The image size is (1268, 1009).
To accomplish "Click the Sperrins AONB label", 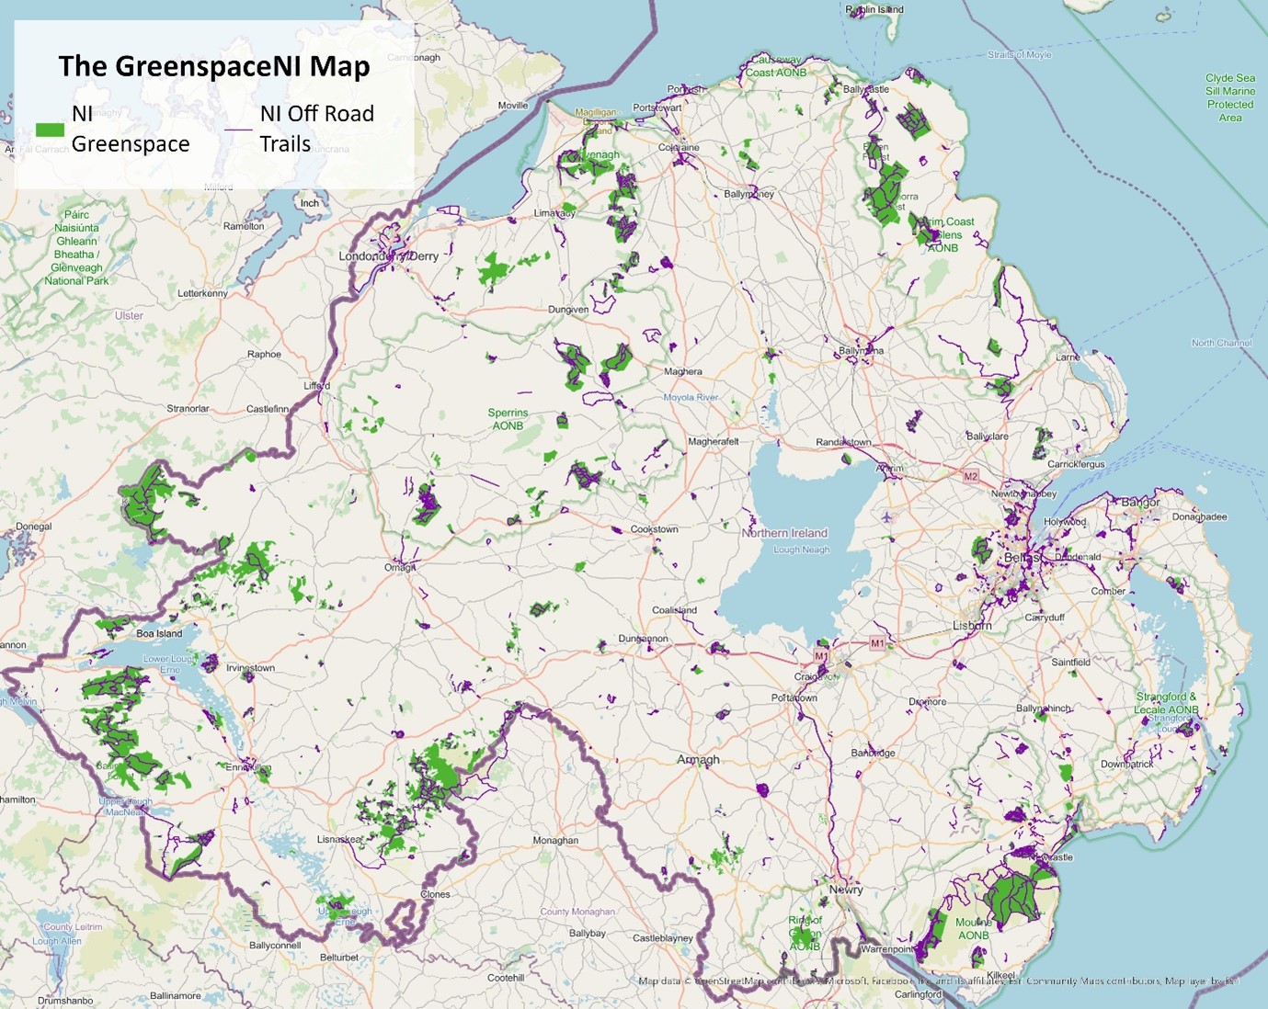I will pyautogui.click(x=508, y=419).
